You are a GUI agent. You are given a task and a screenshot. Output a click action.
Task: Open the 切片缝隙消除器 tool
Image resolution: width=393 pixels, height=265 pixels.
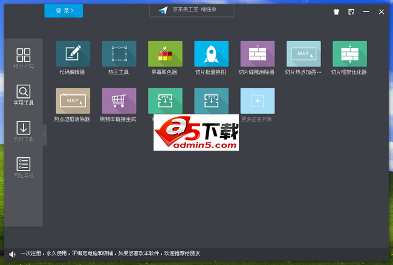[x=258, y=54]
